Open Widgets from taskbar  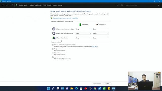63,88
